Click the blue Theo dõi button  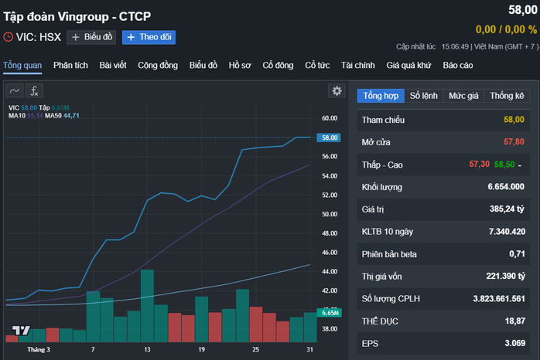[149, 37]
